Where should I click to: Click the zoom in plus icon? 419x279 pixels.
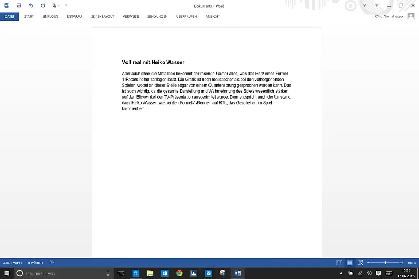(x=402, y=263)
